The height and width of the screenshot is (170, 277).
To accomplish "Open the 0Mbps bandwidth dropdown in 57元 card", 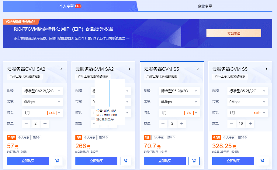I will [x=42, y=102].
